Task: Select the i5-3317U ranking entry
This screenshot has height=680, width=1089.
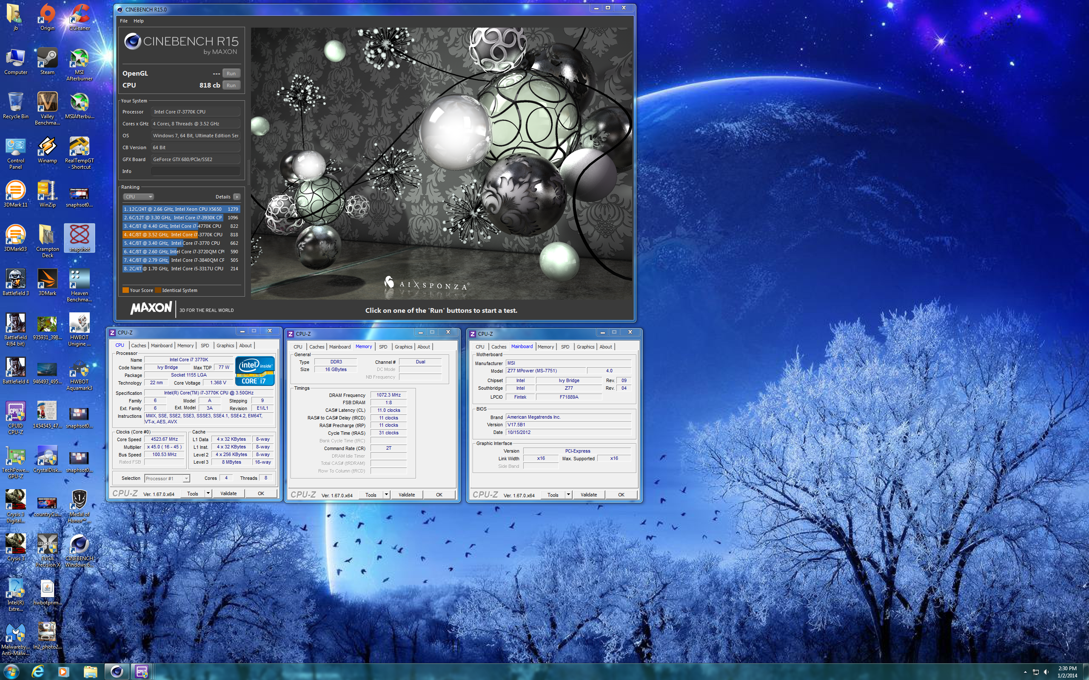Action: (x=181, y=269)
